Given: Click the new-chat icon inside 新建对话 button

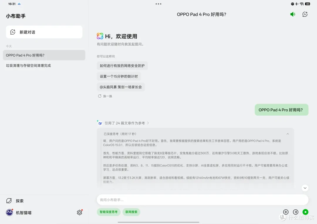Looking at the screenshot, I should pyautogui.click(x=13, y=32).
